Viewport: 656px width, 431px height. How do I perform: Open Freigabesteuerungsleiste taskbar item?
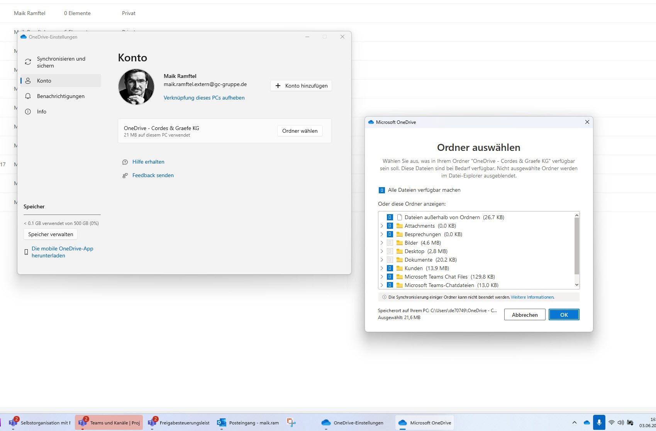(178, 423)
